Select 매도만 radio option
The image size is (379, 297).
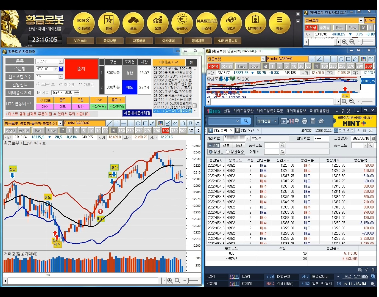point(80,84)
